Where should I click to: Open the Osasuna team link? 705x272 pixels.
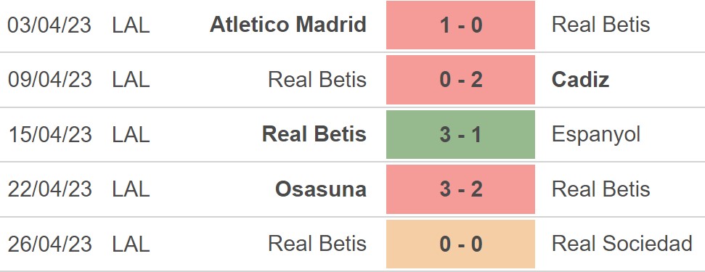click(321, 189)
